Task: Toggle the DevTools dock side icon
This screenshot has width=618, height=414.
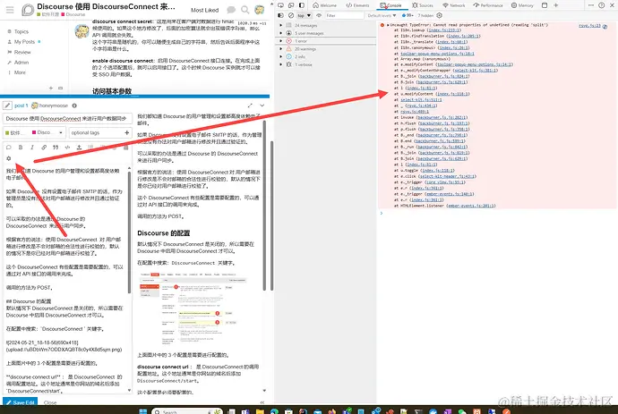Action: pos(302,5)
